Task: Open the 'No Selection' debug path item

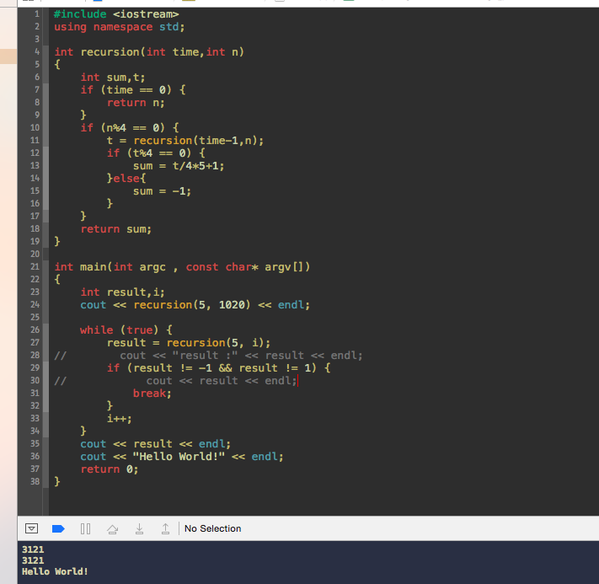Action: point(213,528)
